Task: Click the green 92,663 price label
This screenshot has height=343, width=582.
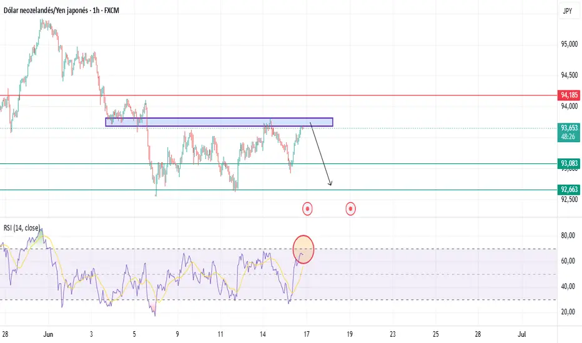Action: [x=569, y=190]
